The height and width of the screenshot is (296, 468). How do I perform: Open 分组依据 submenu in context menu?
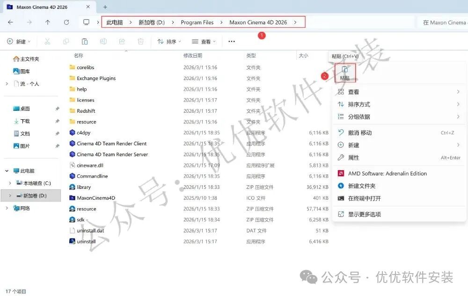click(399, 116)
